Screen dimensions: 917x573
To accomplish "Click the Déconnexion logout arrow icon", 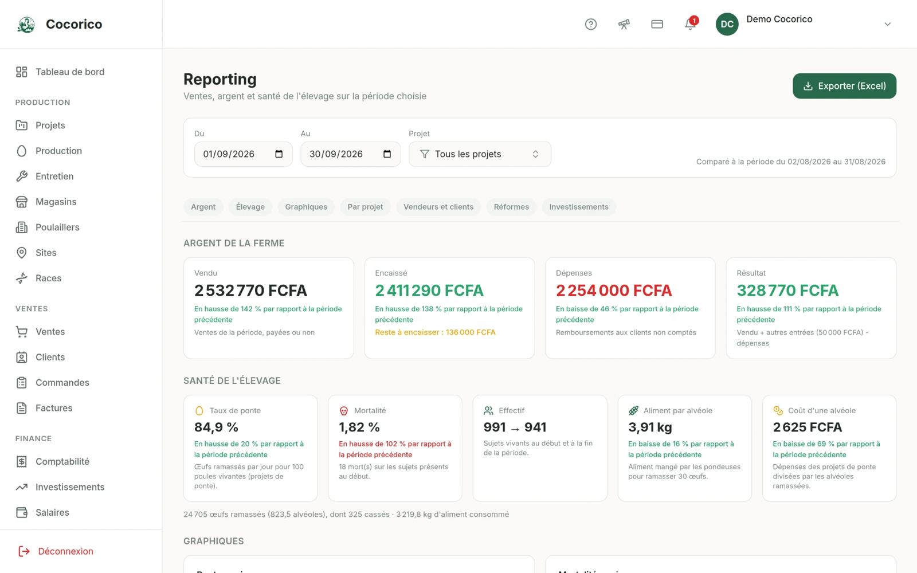I will (x=24, y=551).
